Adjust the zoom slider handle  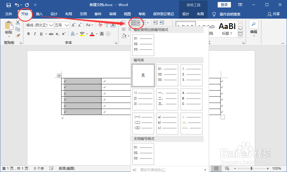coord(251,168)
